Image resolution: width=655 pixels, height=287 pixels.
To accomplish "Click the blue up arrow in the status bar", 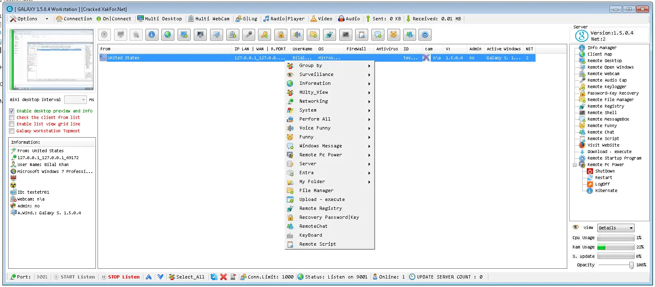I will pyautogui.click(x=149, y=277).
